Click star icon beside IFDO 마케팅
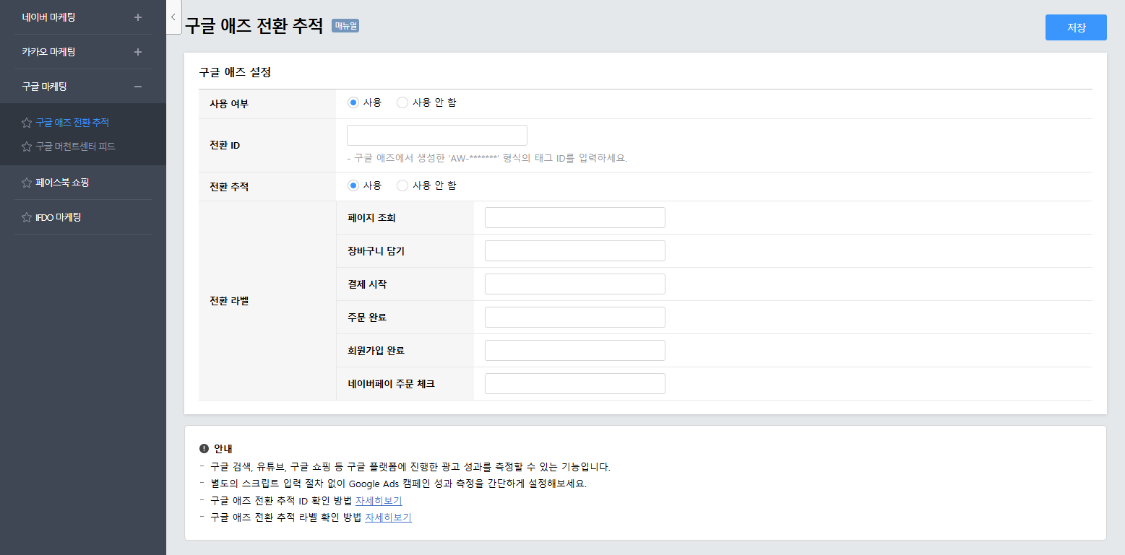Viewport: 1125px width, 555px height. pos(27,217)
